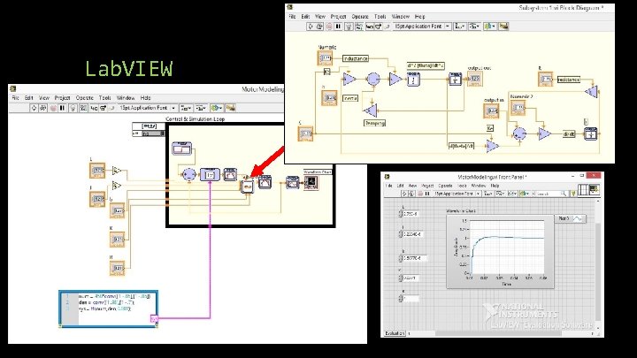The image size is (637, 358).
Task: Open Reorder dropdown in Motor Modeling block diagram toolbar
Action: coord(216,108)
